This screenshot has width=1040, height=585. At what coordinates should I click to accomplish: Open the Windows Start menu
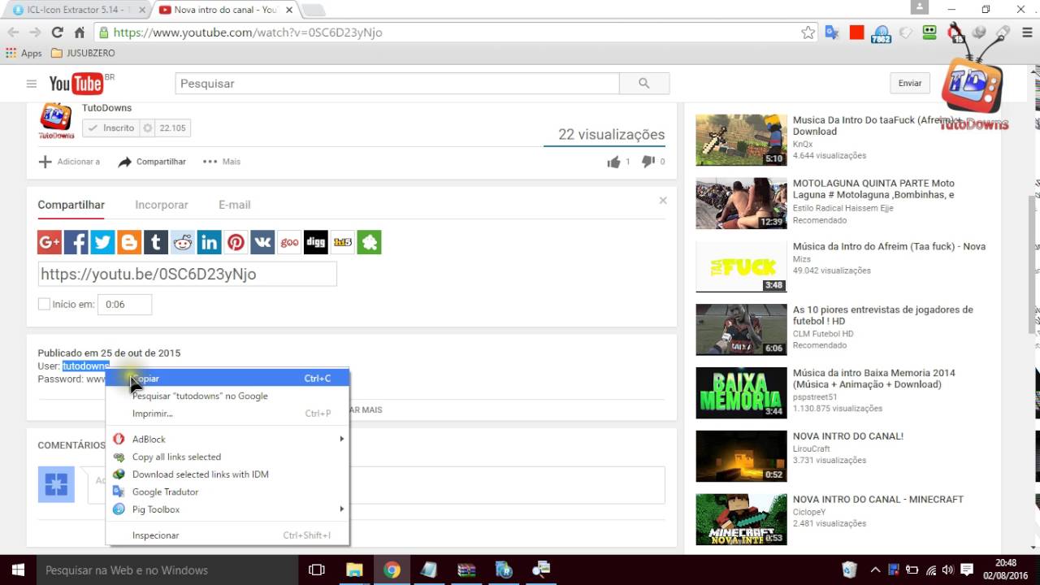(x=18, y=570)
